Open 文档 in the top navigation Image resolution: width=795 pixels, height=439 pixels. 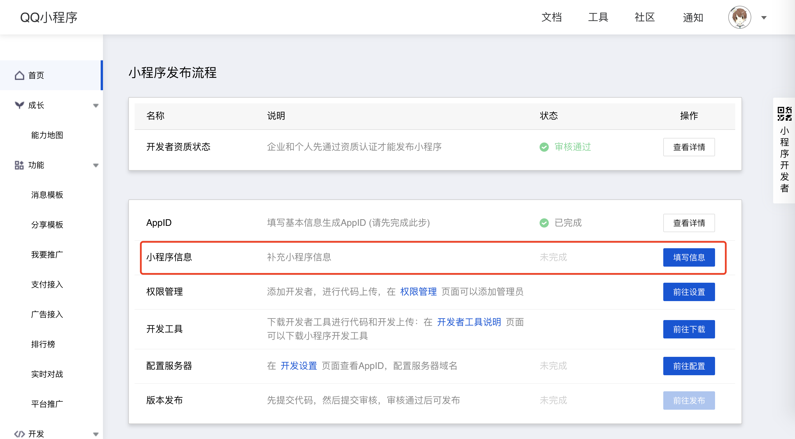pos(551,17)
